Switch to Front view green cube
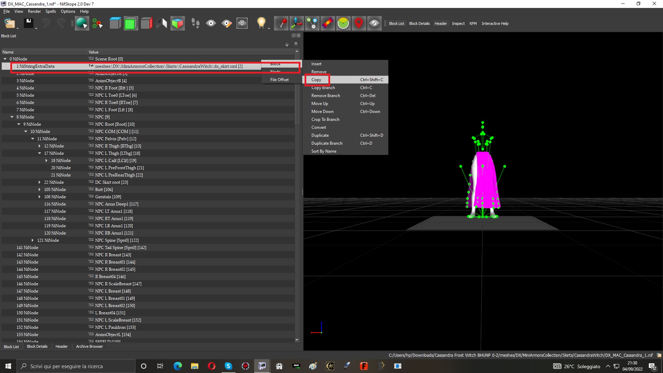Screen dimensions: 663x373 pos(131,23)
